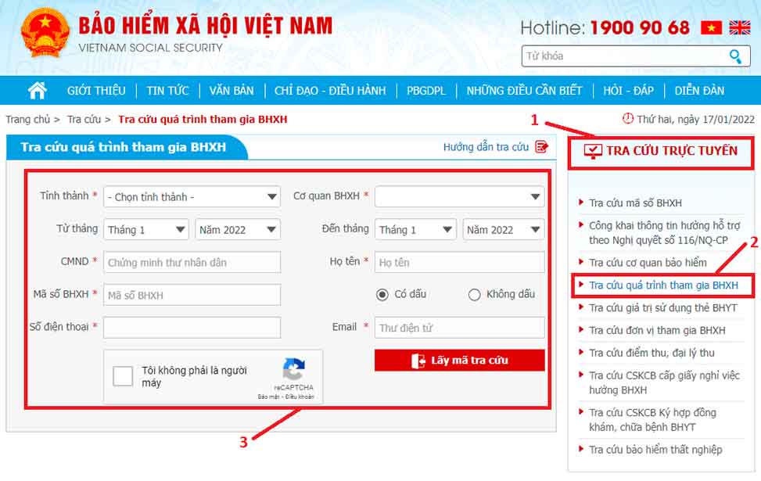Click the 'Lấy mã tra cứu' button
761x481 pixels.
point(459,360)
